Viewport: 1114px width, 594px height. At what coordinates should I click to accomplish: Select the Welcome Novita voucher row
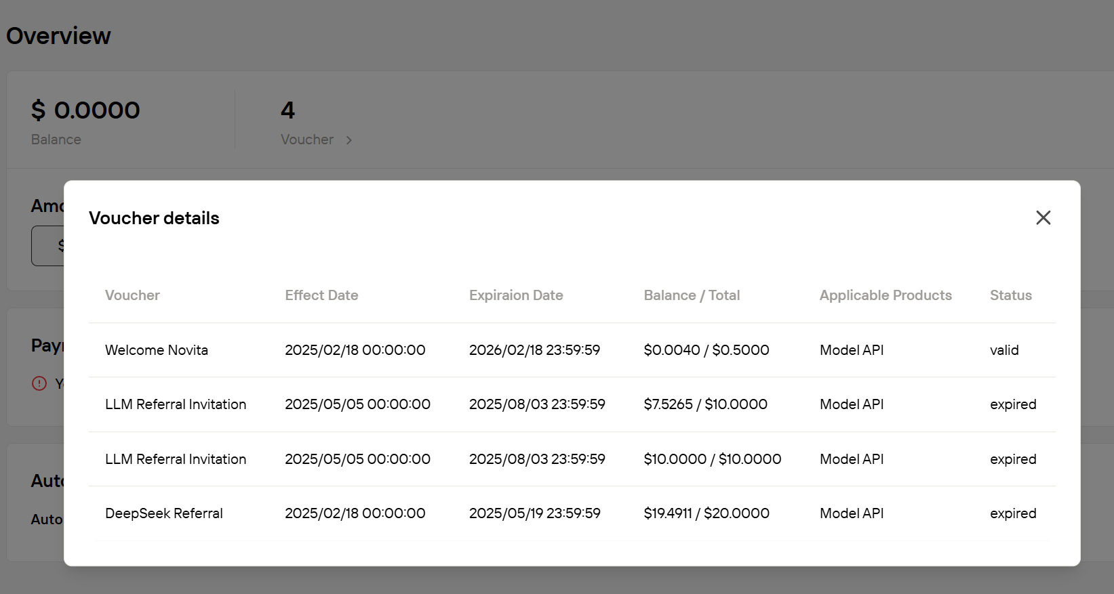(x=157, y=350)
